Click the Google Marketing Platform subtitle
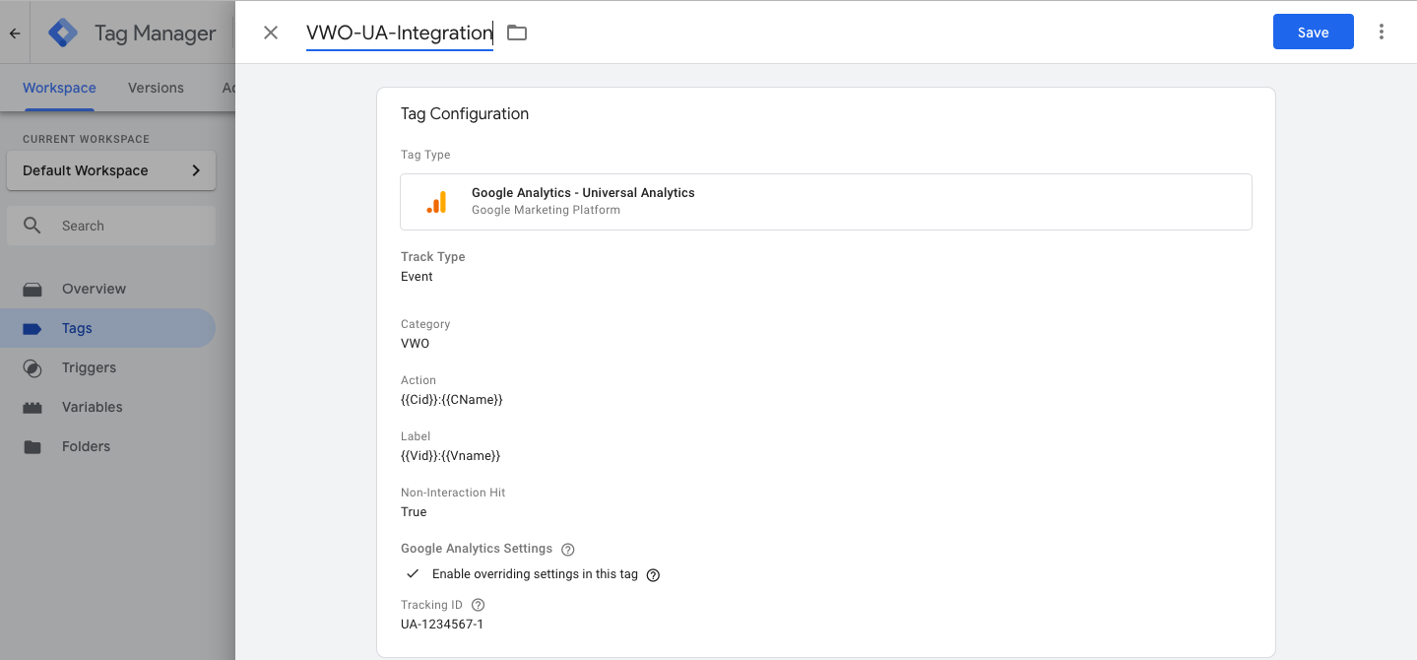This screenshot has height=660, width=1417. 546,210
